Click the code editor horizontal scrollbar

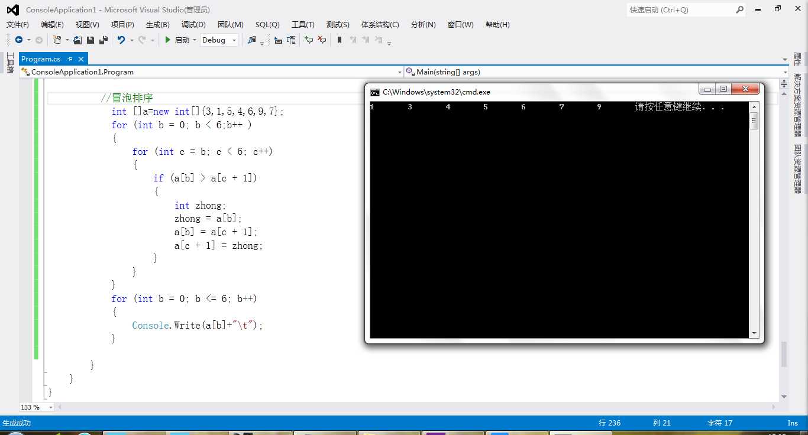click(416, 407)
